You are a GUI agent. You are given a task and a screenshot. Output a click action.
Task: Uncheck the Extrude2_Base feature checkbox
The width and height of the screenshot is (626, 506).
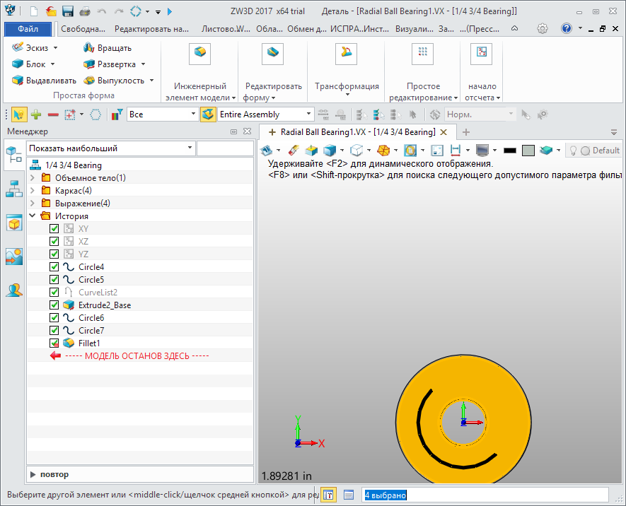pos(54,305)
